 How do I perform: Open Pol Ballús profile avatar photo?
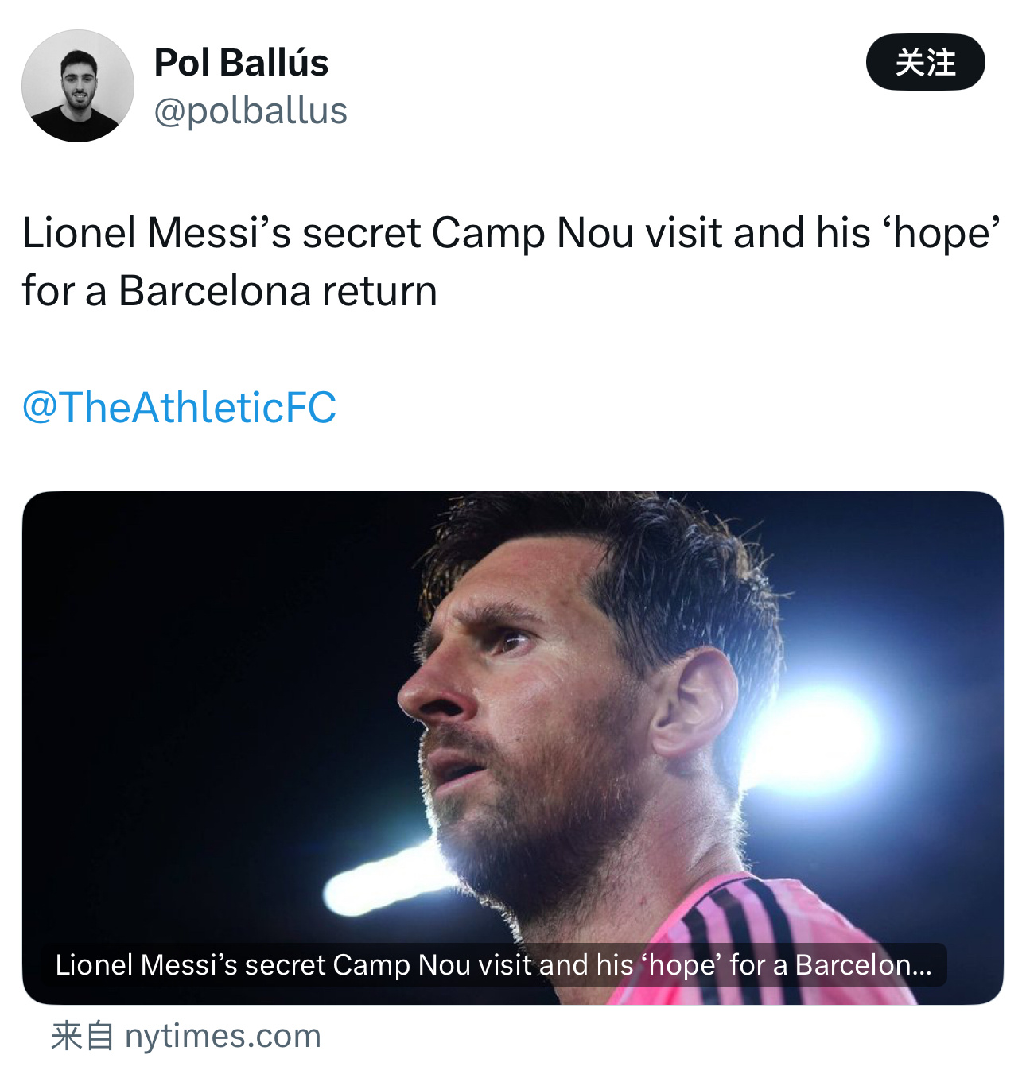click(78, 86)
